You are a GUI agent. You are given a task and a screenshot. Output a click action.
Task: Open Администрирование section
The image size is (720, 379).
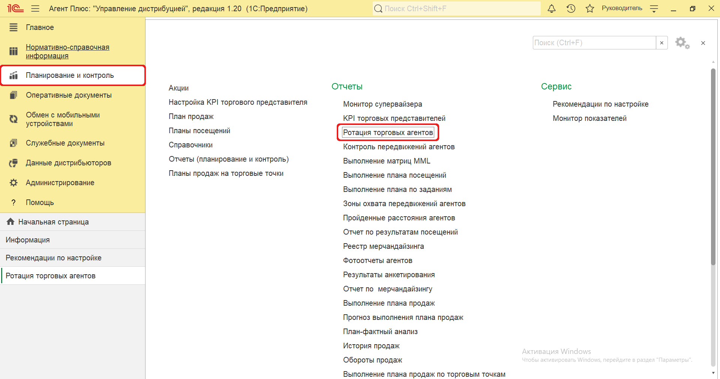(60, 183)
